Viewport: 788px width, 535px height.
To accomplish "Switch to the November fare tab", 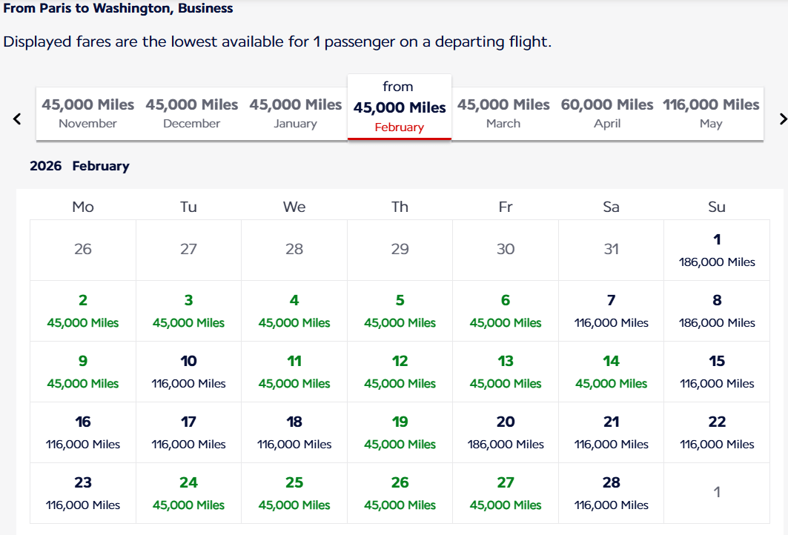I will click(x=87, y=113).
